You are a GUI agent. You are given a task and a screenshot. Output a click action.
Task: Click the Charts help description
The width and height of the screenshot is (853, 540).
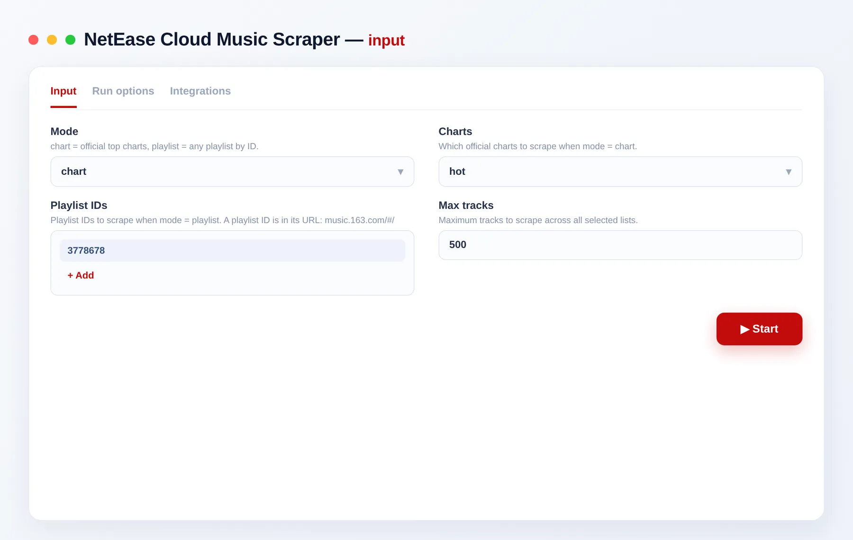[x=537, y=146]
